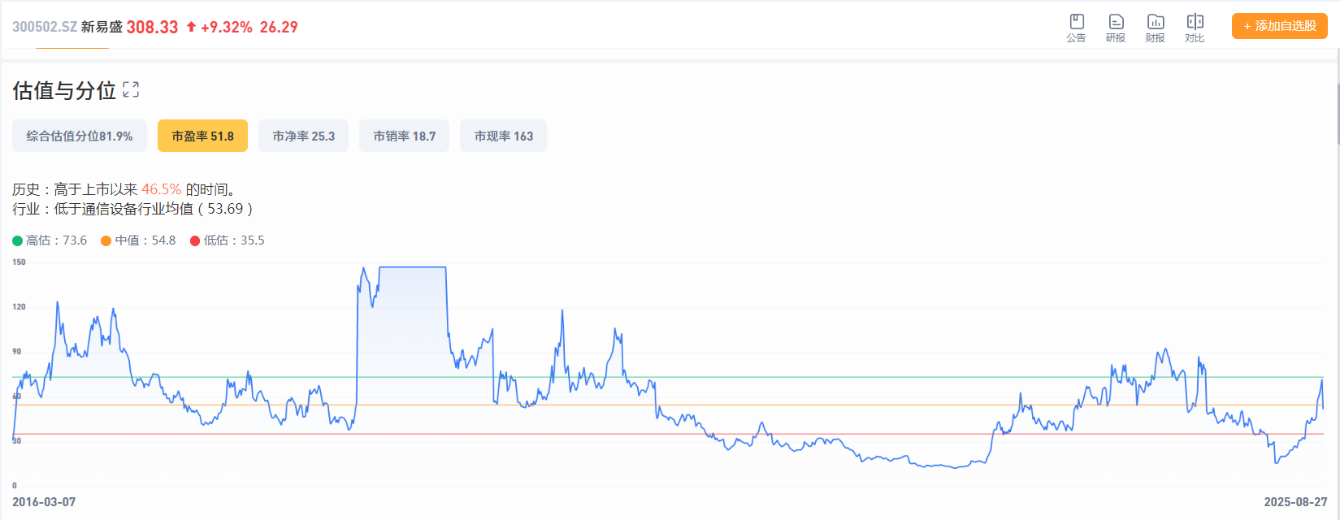The width and height of the screenshot is (1340, 520).
Task: Click the 2016-03-07 start date label
Action: (x=44, y=502)
